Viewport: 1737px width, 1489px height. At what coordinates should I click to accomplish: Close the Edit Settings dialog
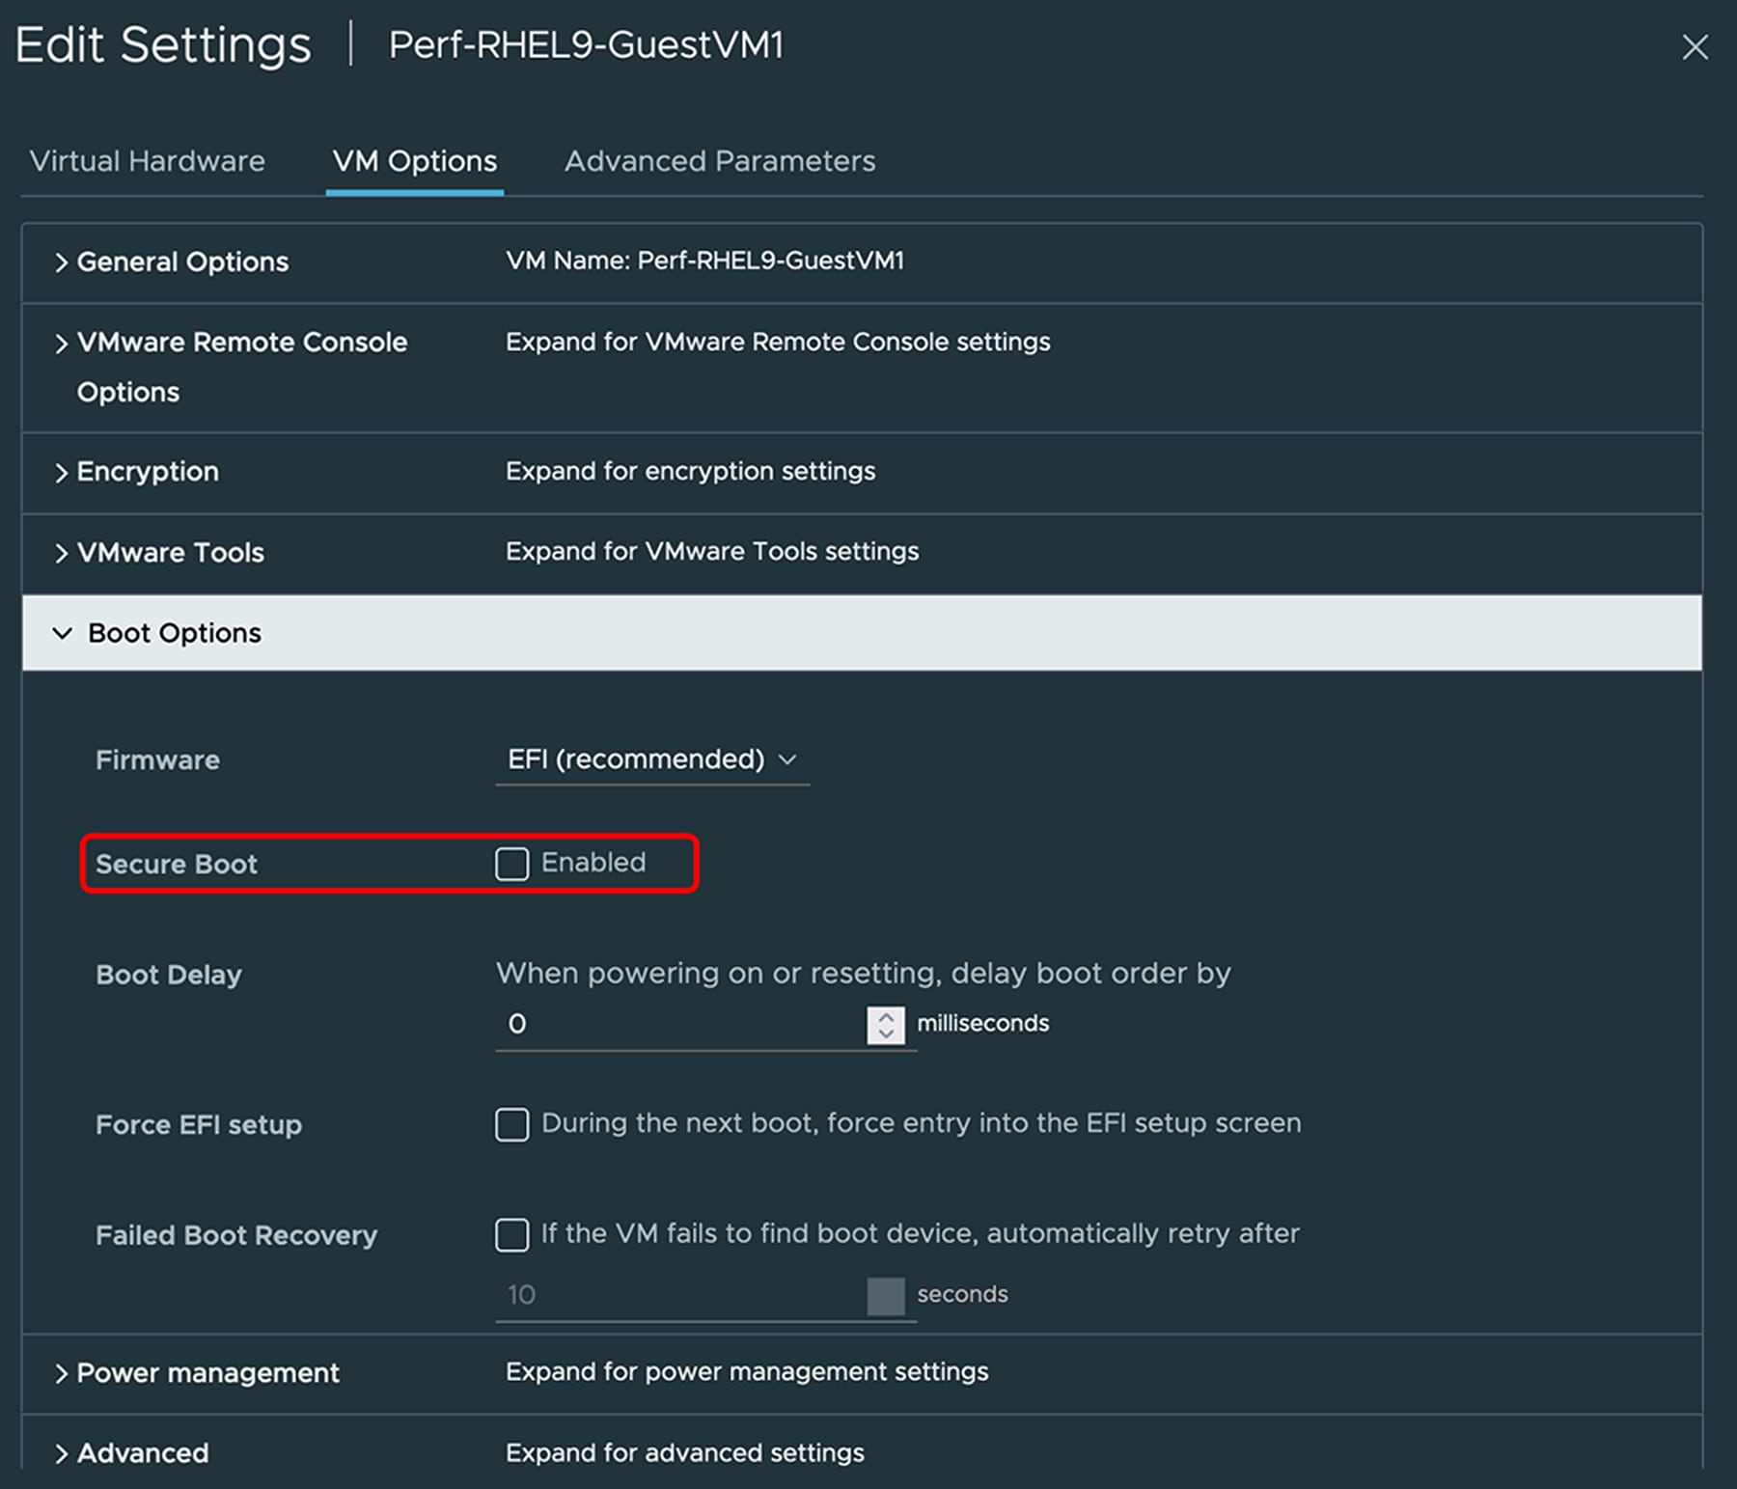[1695, 46]
